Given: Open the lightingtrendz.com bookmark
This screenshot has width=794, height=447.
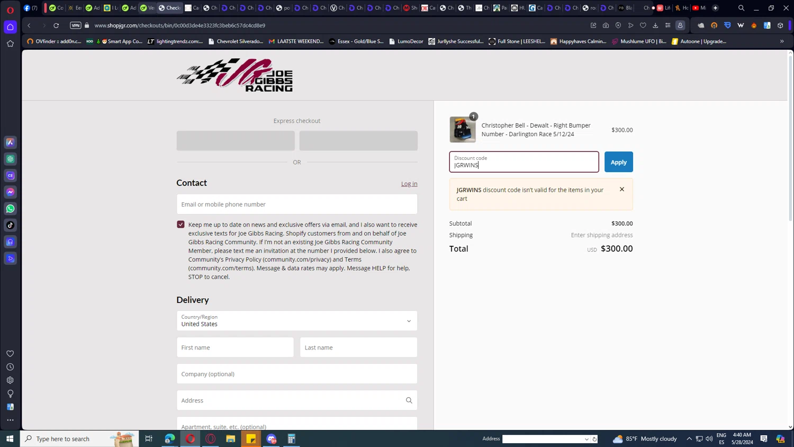Looking at the screenshot, I should tap(175, 41).
